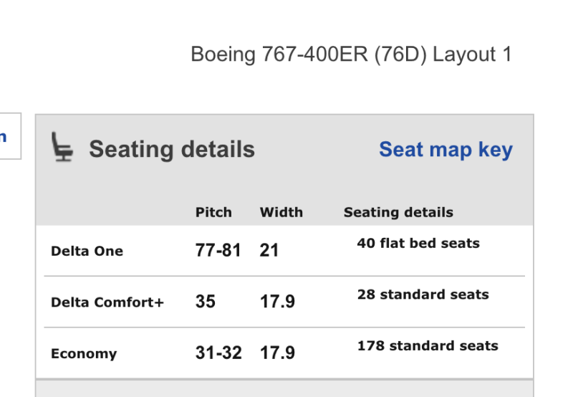Select the Seating details panel heading
This screenshot has height=397, width=573.
[x=172, y=149]
